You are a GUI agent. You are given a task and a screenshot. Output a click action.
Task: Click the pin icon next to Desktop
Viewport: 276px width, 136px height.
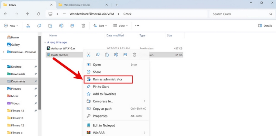tap(36, 67)
